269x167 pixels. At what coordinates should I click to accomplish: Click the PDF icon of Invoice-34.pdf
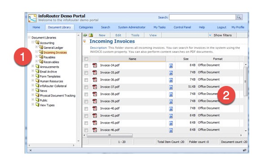95,65
